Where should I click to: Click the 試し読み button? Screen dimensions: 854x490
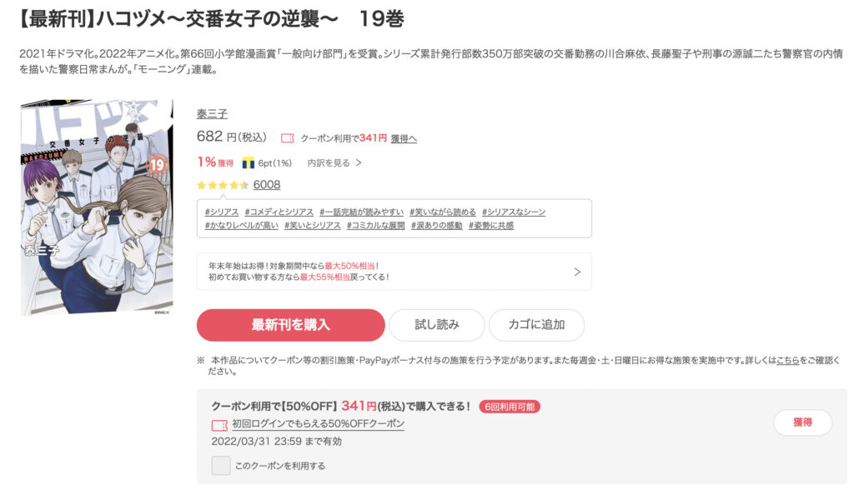click(437, 325)
